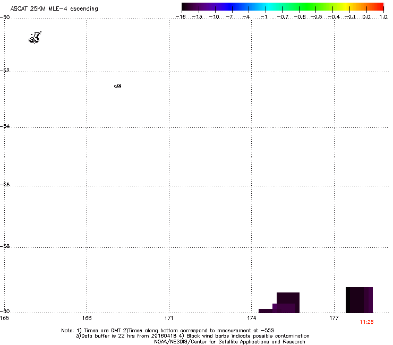Viewport: 393px width, 345px height.
Task: Select the -10 label on the color scale
Action: click(214, 17)
